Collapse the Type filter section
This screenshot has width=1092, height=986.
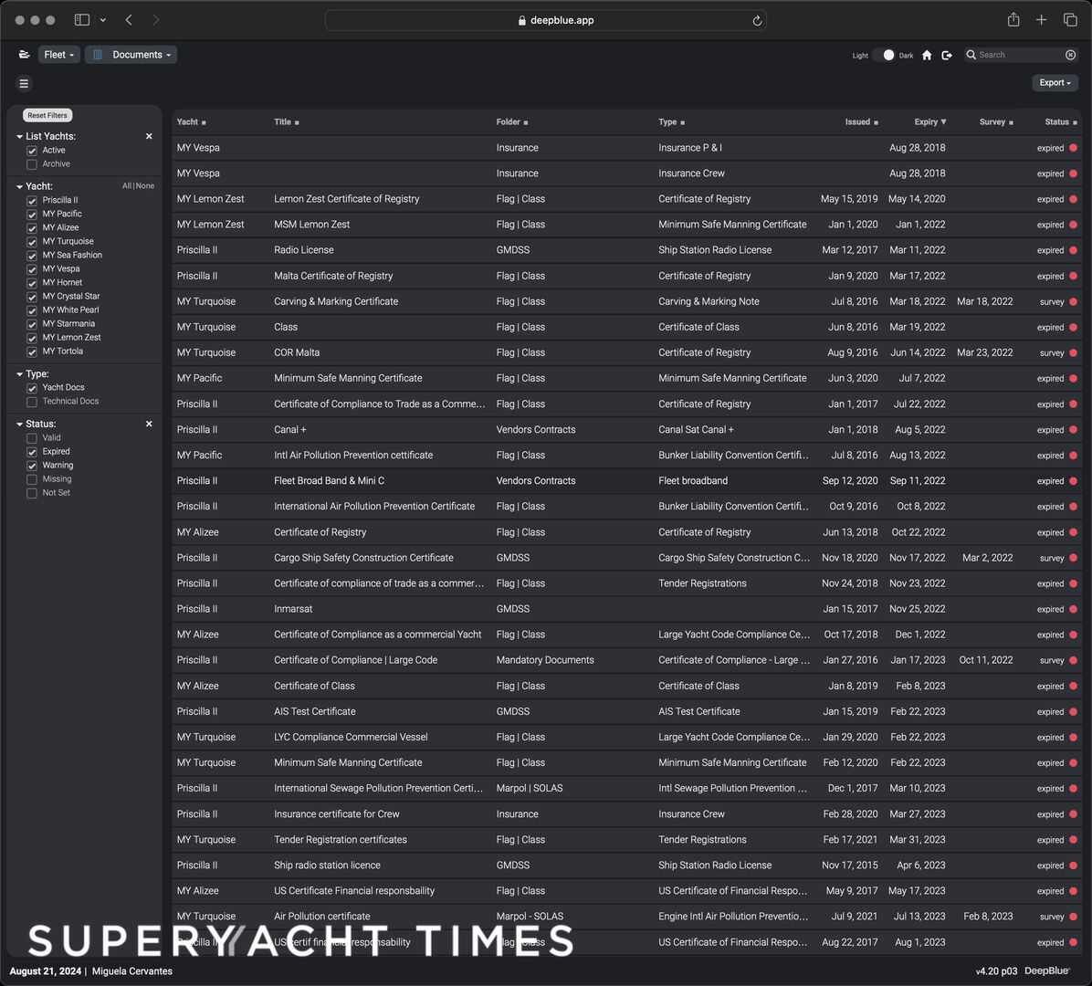tap(19, 374)
